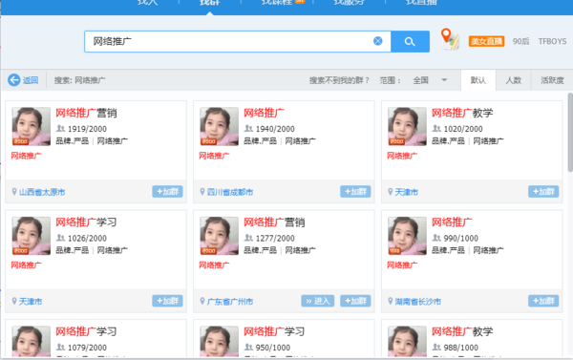Click 品牌.产品 category on the 1919/2000 card

point(72,140)
